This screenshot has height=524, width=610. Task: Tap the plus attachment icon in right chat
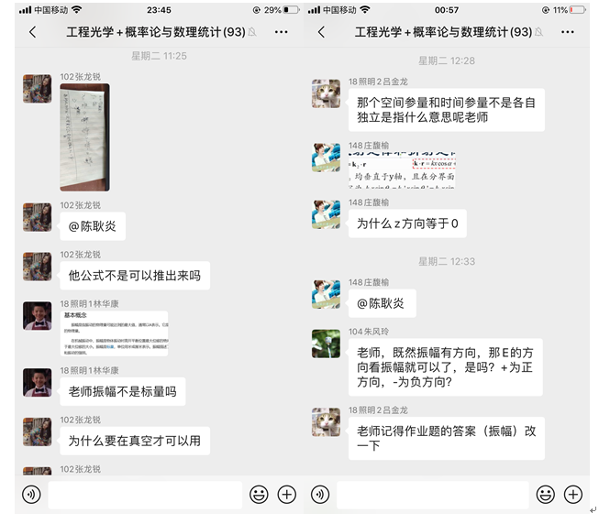[x=573, y=495]
